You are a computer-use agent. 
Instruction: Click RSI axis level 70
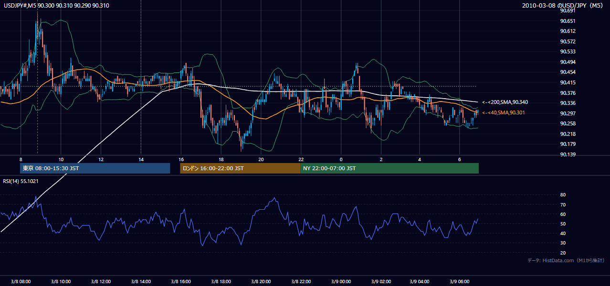pyautogui.click(x=563, y=204)
